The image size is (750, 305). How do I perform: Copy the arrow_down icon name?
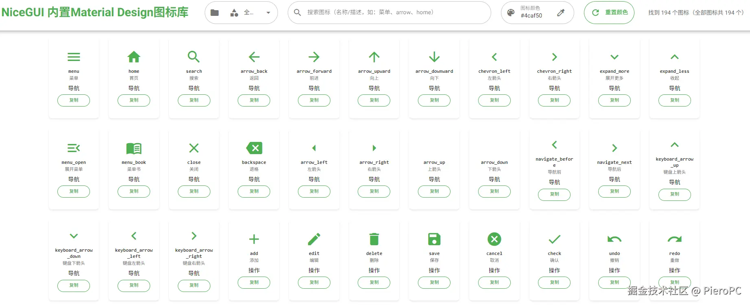coord(494,192)
